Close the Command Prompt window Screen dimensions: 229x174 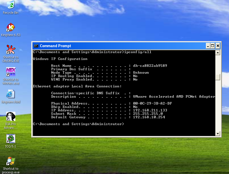click(x=218, y=46)
